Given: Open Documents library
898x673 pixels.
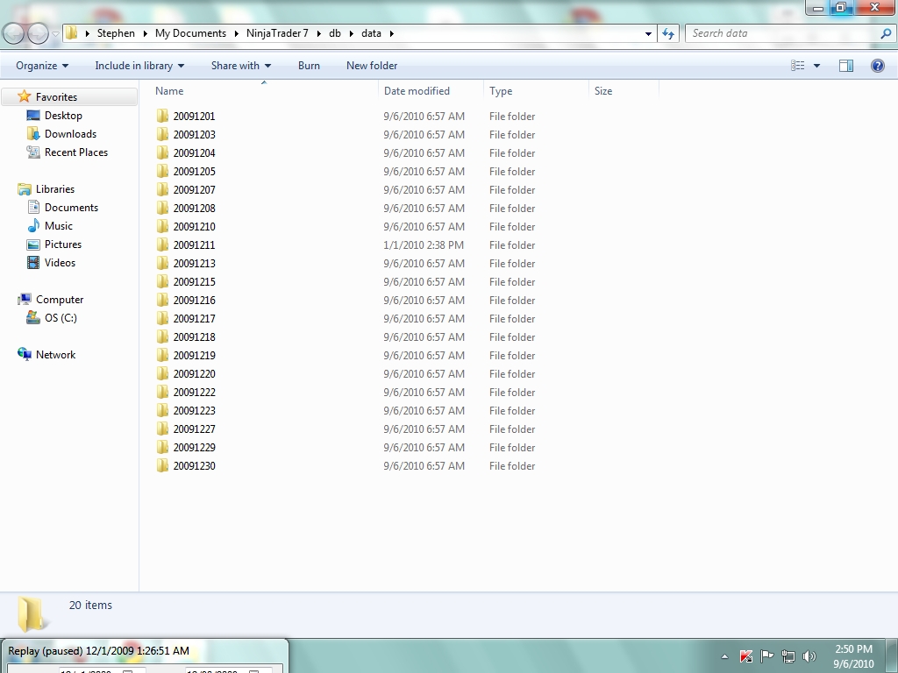Looking at the screenshot, I should [x=71, y=207].
